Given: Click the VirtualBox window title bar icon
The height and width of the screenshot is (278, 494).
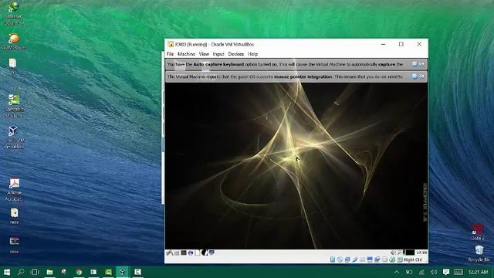Looking at the screenshot, I should pos(171,45).
